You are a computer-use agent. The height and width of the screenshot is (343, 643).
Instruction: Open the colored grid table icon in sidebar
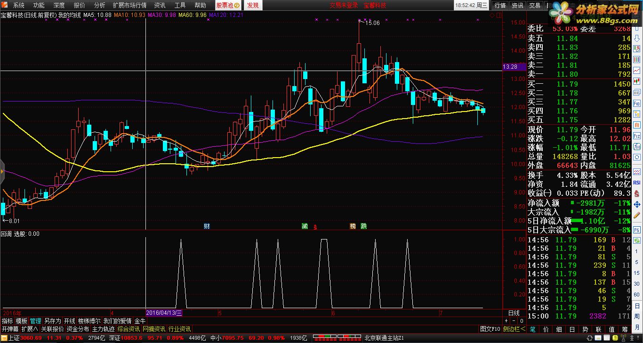point(637,59)
